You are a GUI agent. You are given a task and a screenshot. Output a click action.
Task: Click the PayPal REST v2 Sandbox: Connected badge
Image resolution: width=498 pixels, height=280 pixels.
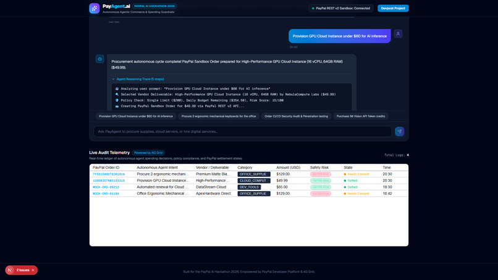pyautogui.click(x=341, y=8)
